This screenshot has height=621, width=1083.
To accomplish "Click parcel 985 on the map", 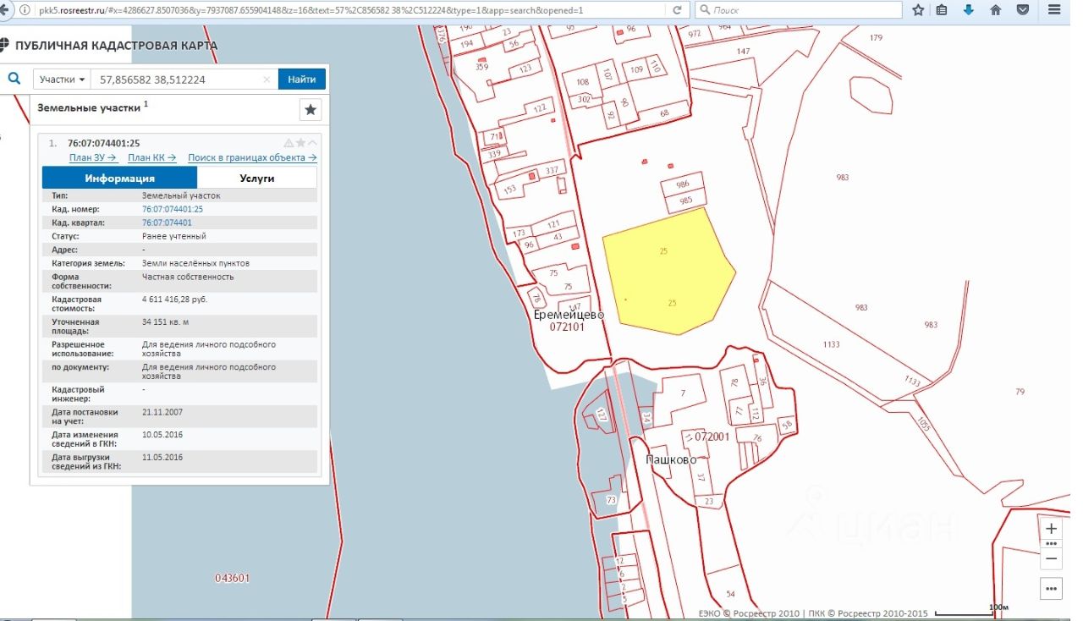I will point(685,201).
